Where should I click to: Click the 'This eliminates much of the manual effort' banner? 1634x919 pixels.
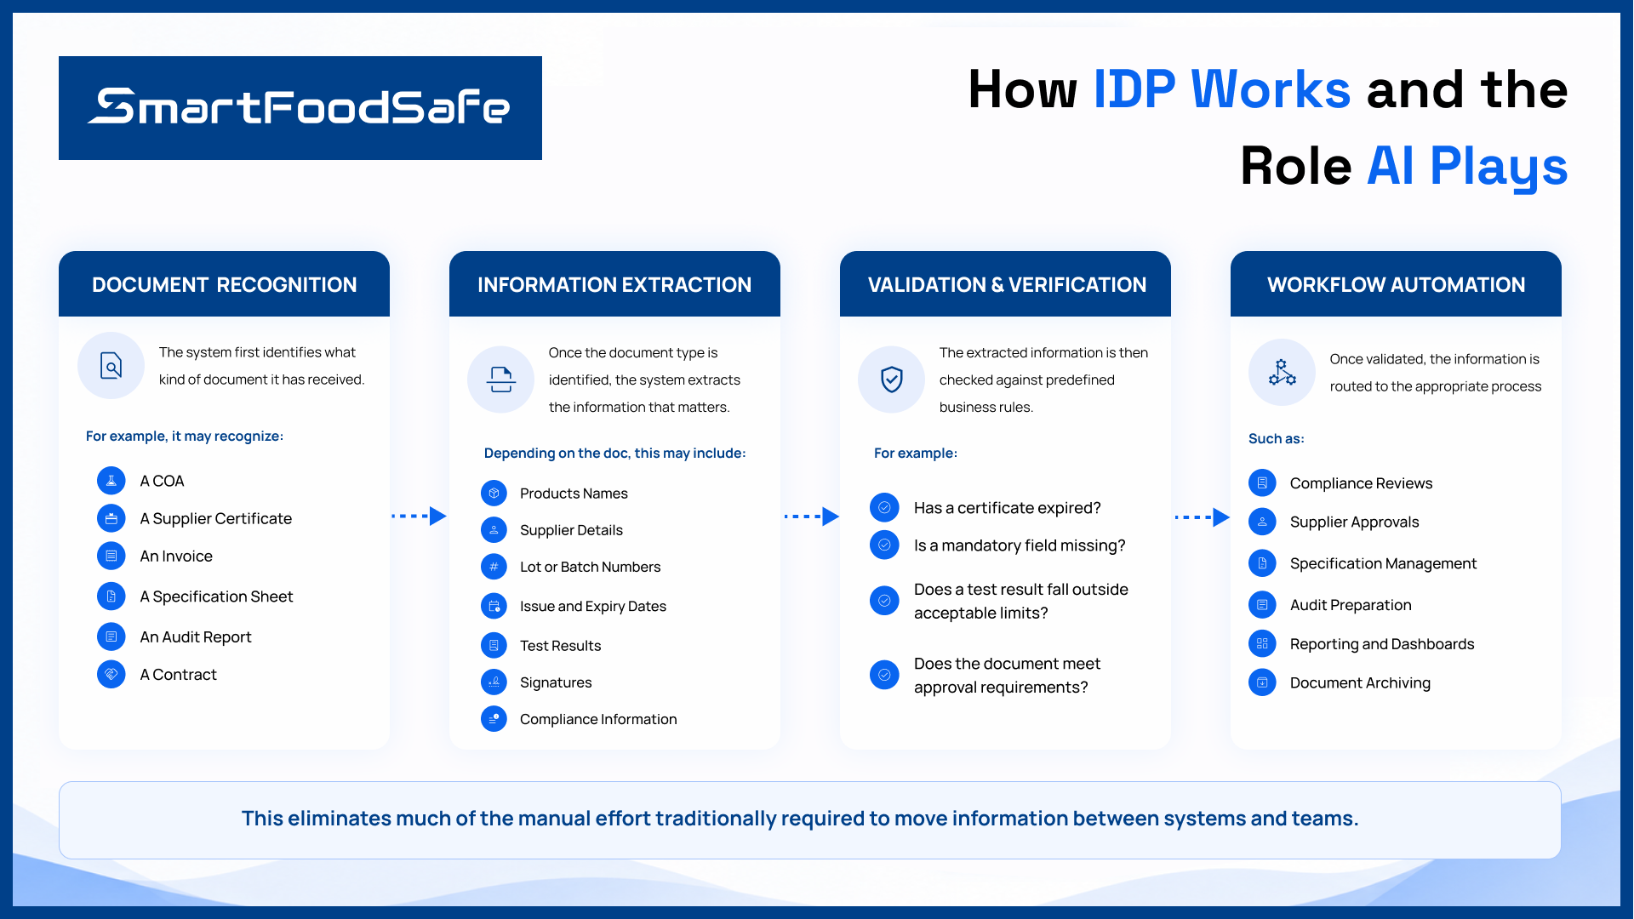coord(809,819)
